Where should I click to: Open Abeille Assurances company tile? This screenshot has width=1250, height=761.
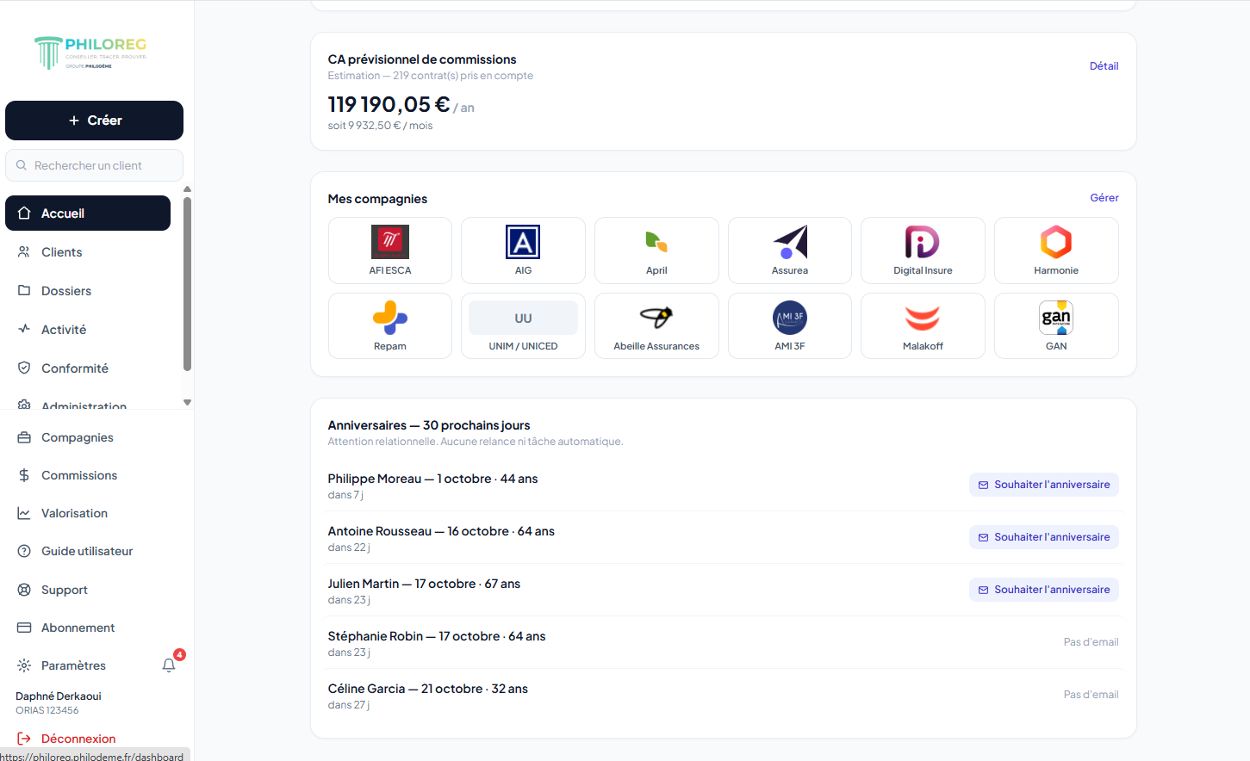coord(656,326)
